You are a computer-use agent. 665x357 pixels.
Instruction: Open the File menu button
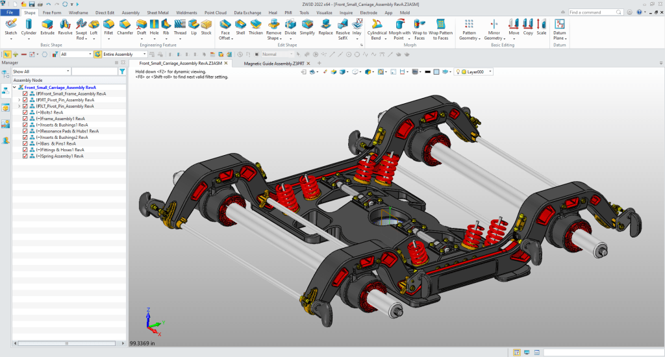(10, 12)
